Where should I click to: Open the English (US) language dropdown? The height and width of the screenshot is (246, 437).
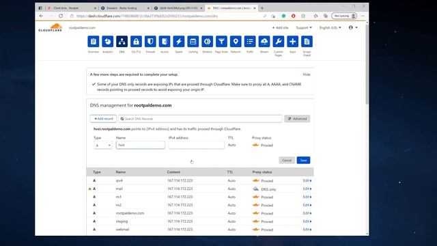(330, 27)
